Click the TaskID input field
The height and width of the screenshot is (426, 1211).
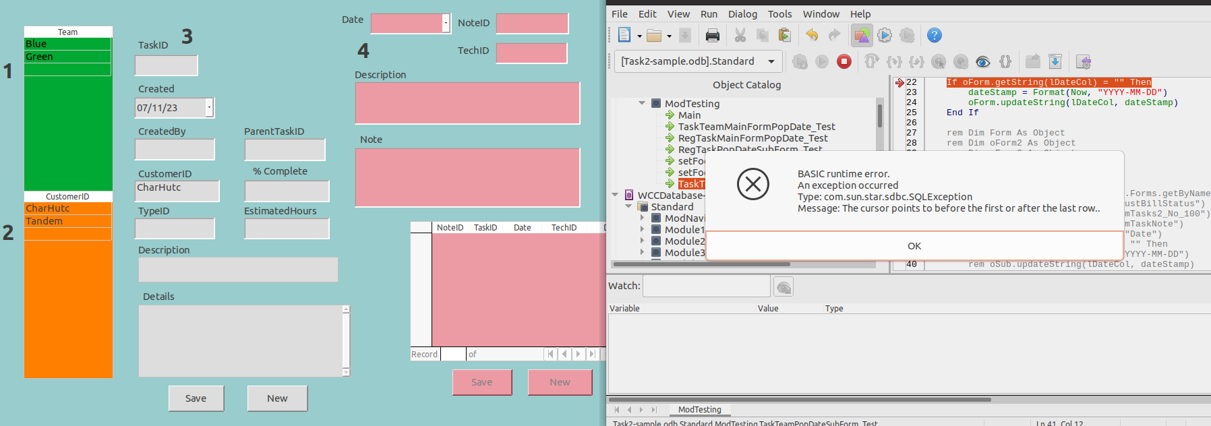tap(166, 65)
